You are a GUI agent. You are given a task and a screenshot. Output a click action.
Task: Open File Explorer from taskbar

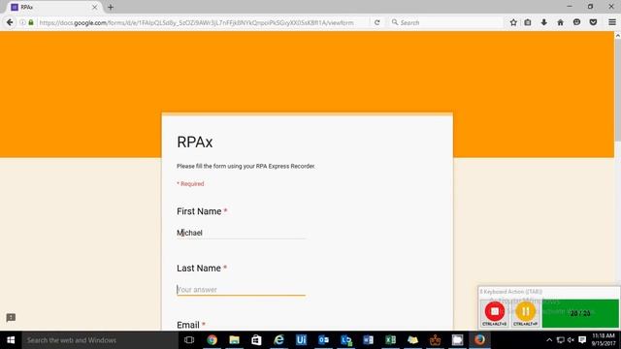click(234, 340)
